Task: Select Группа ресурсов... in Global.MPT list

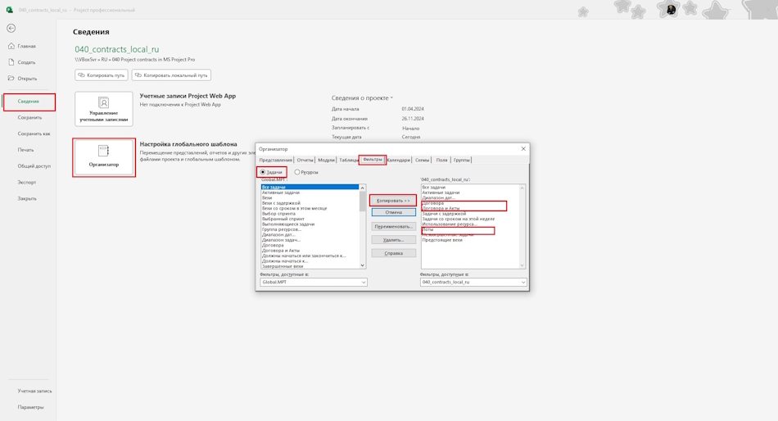Action: 282,229
